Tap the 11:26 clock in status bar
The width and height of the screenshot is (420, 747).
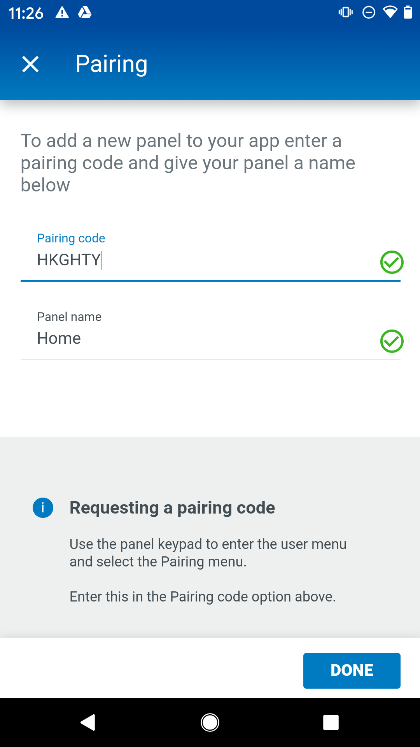click(x=26, y=13)
